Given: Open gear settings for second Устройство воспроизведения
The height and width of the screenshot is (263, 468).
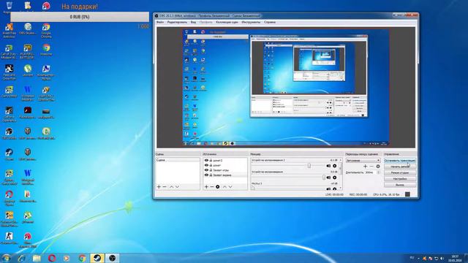Looking at the screenshot, I should [335, 178].
